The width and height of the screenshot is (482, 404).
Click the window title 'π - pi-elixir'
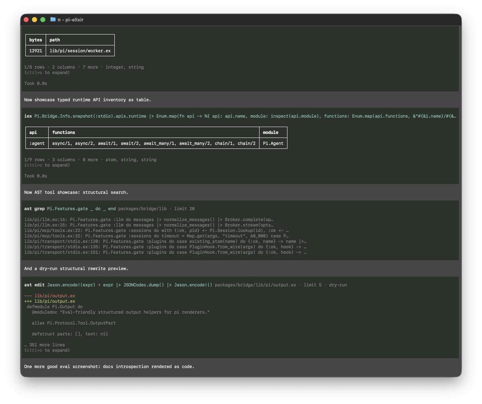pyautogui.click(x=71, y=20)
